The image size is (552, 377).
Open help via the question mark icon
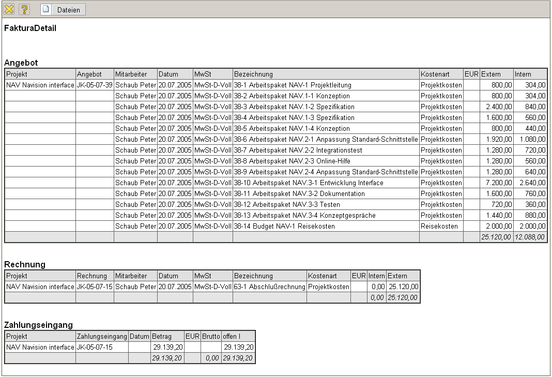[24, 9]
